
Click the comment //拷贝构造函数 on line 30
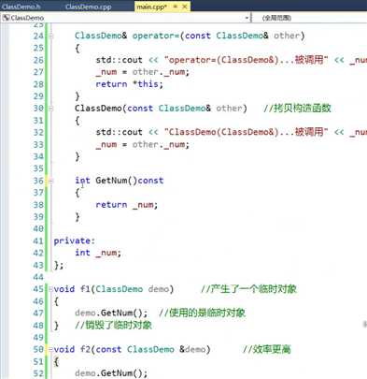click(297, 109)
